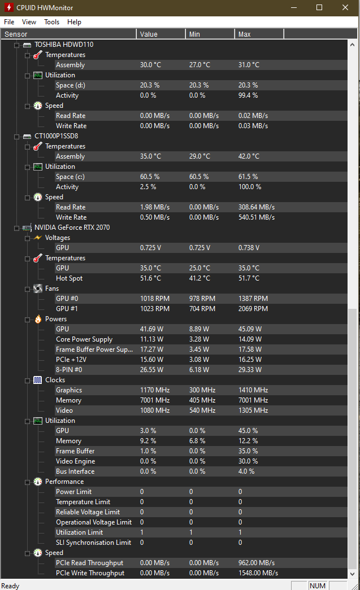This screenshot has width=360, height=590.
Task: Click the TOSHIBA HDWD110 hard drive icon
Action: point(27,45)
